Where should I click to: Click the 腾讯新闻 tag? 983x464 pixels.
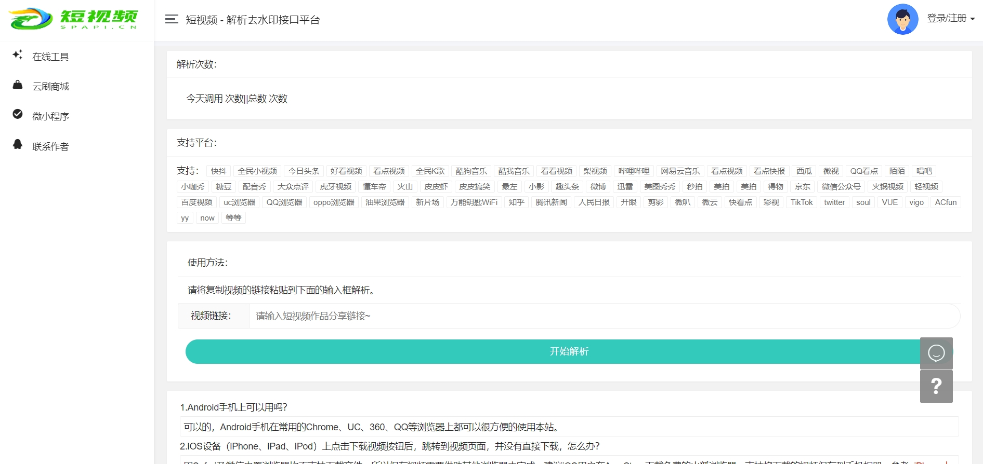[x=552, y=202]
